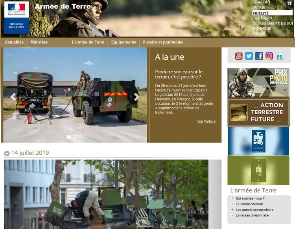295x229 pixels.
Task: Click the 'Voir l'article' link
Action: point(206,121)
